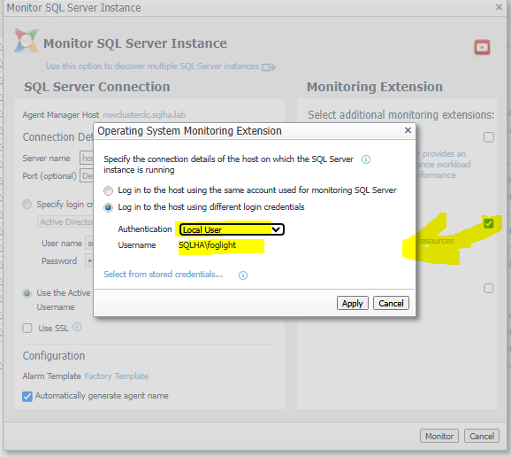Click Select additional monitoring extensions text
This screenshot has width=511, height=457.
400,115
